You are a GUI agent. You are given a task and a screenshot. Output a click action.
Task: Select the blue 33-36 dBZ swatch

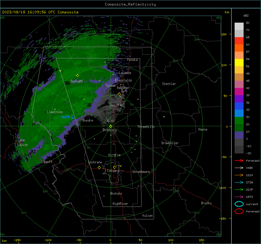tap(239, 106)
